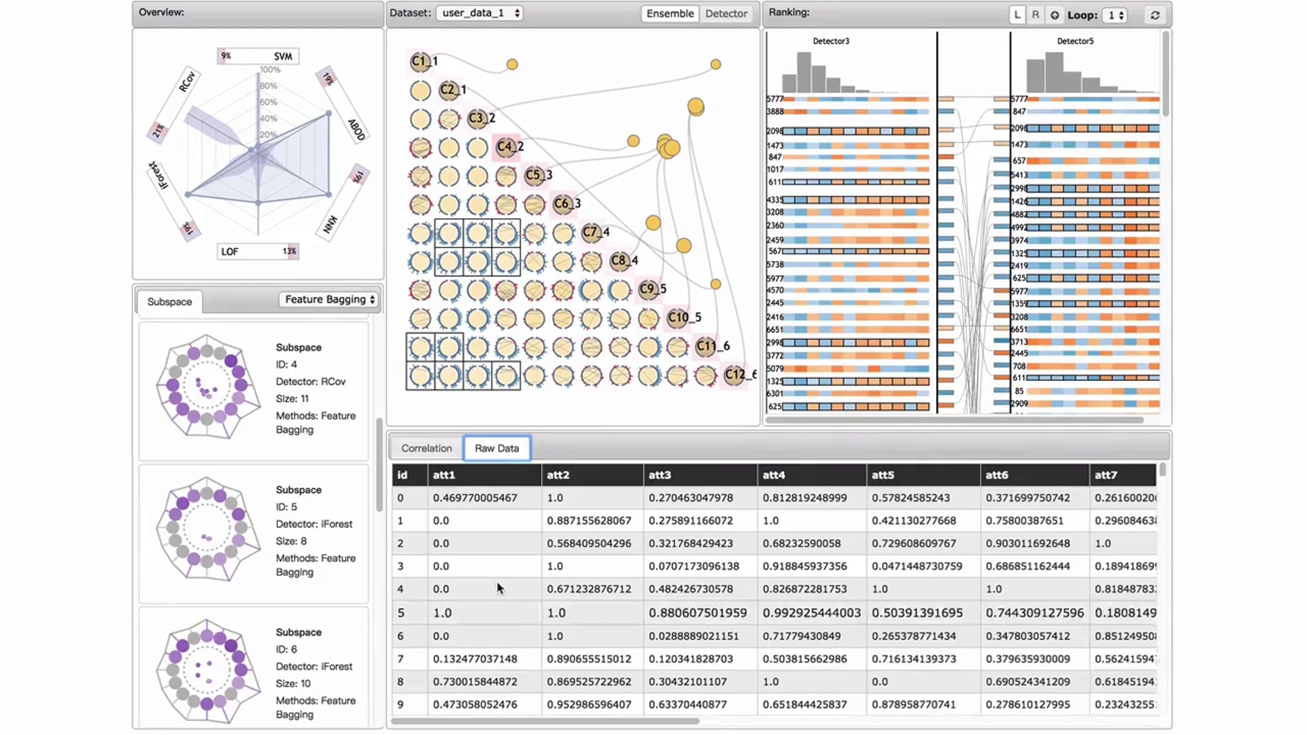The width and height of the screenshot is (1307, 735).
Task: Click the Subspace ID 4 RCov glyph
Action: (207, 387)
